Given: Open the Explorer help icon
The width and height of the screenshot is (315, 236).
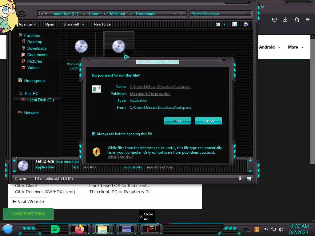Looking at the screenshot, I should [x=246, y=24].
